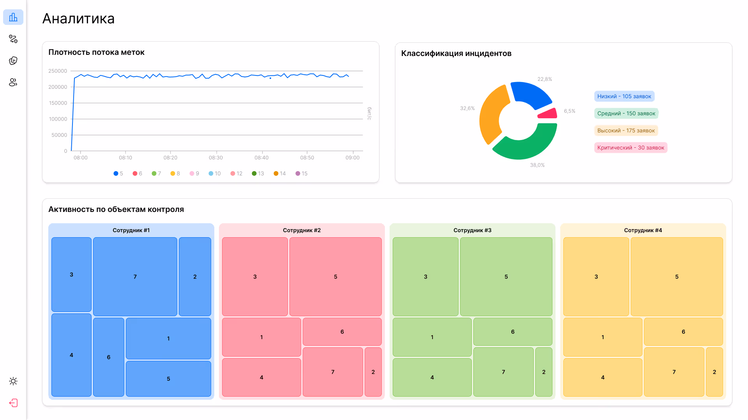
Task: Click 'Критический - 30 заявок' legend label
Action: point(630,148)
